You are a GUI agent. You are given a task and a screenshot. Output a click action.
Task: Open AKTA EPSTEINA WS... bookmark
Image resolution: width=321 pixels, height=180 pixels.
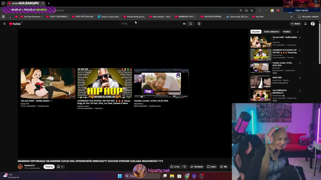83,17
